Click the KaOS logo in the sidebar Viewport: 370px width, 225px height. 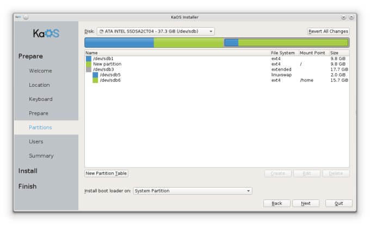pyautogui.click(x=46, y=34)
